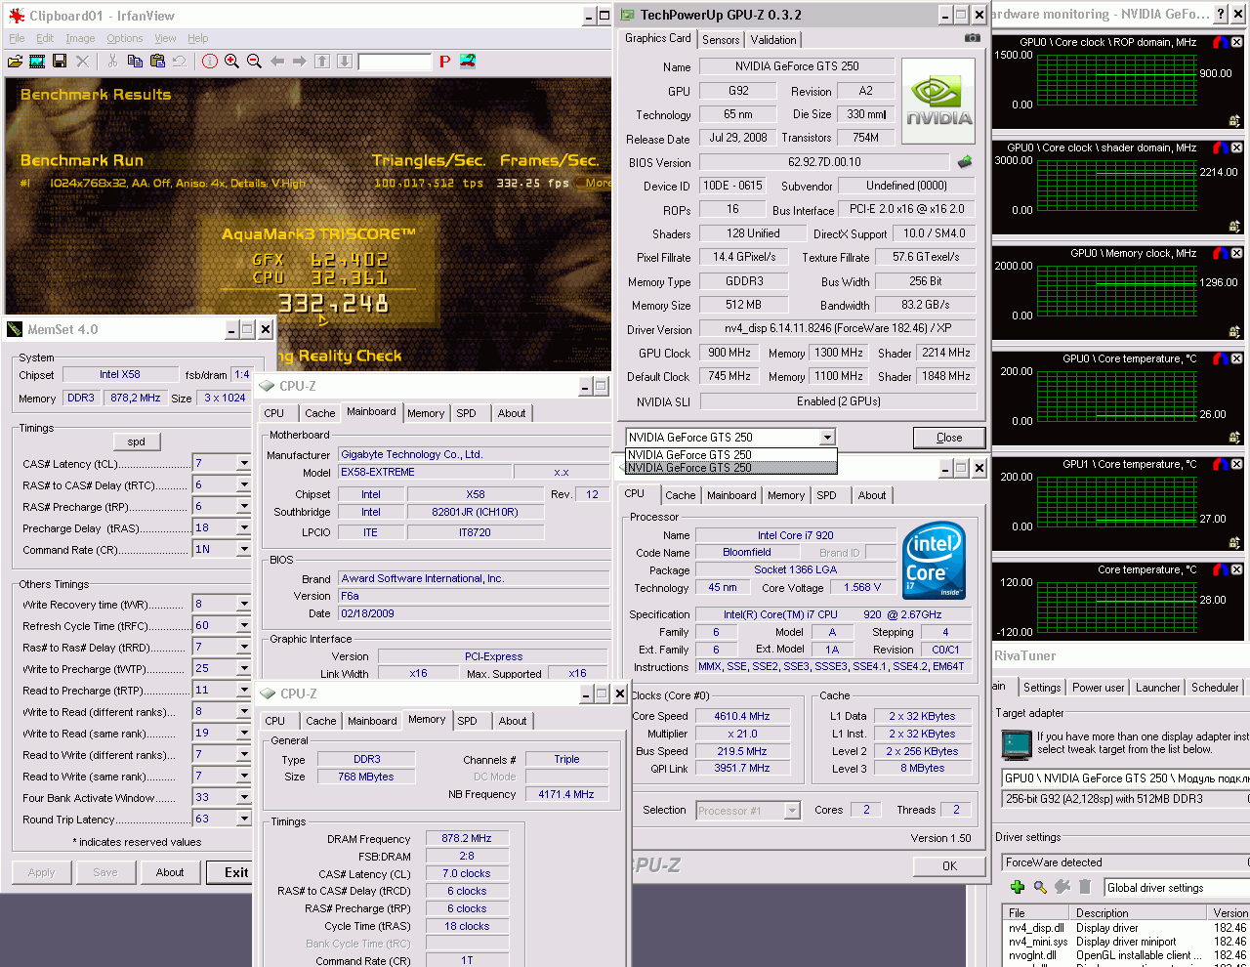
Task: Go to next image with right arrow
Action: click(300, 62)
